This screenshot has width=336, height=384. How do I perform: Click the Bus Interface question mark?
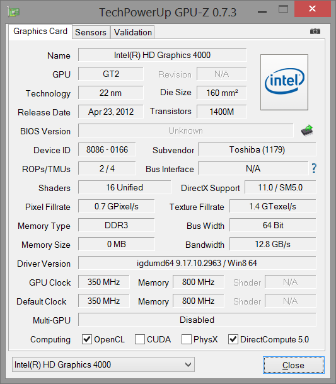pos(314,168)
